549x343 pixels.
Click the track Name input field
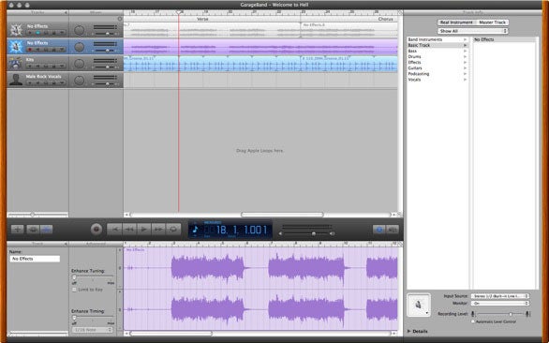[x=35, y=259]
